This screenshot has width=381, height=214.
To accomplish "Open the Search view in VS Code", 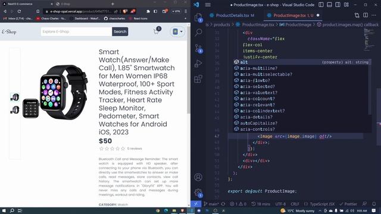I will pyautogui.click(x=198, y=32).
